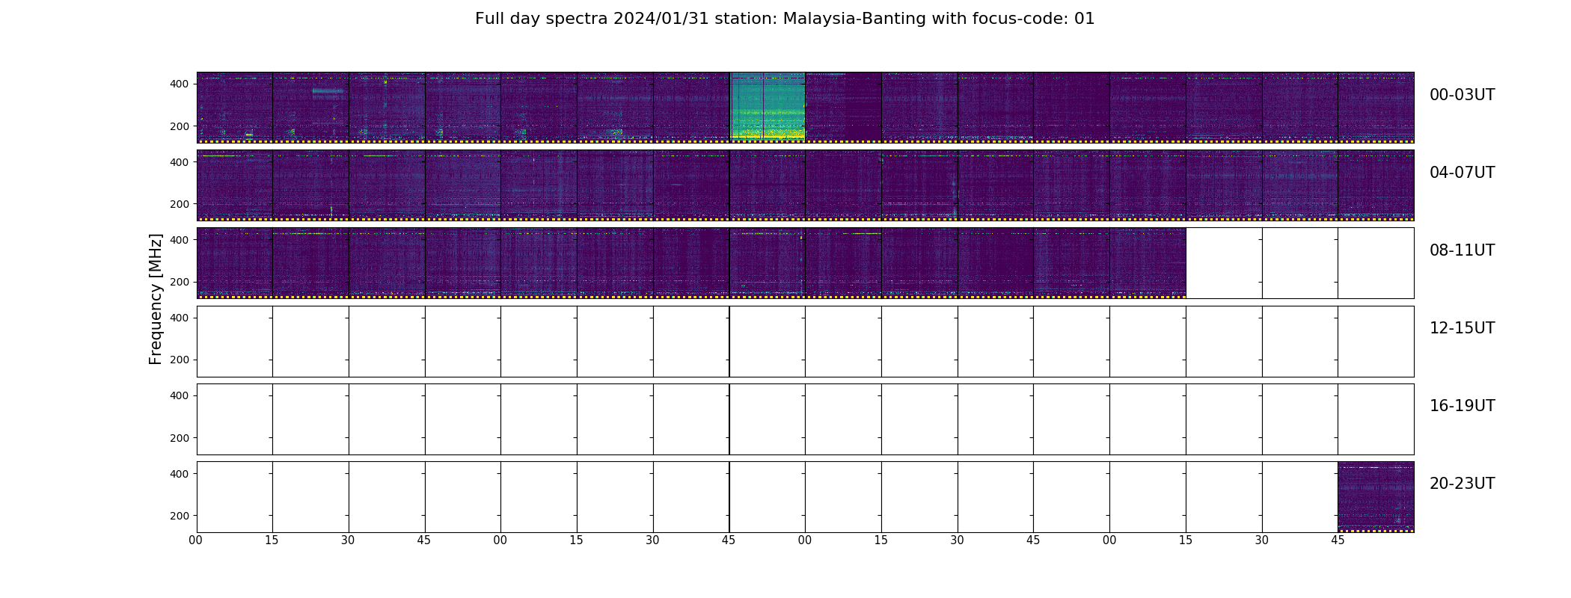1571x598 pixels.
Task: Click the lone spectrogram segment in 20-23UT row
Action: [1376, 496]
